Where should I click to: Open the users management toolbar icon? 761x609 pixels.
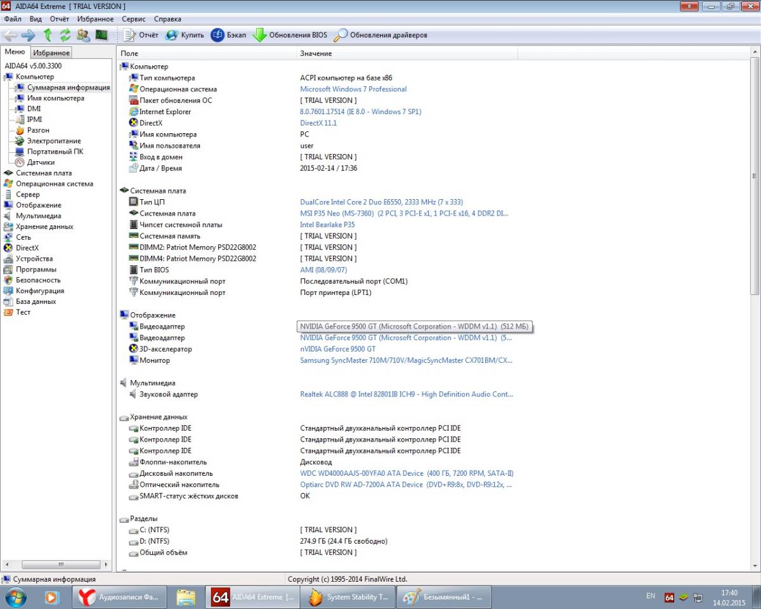coord(83,35)
